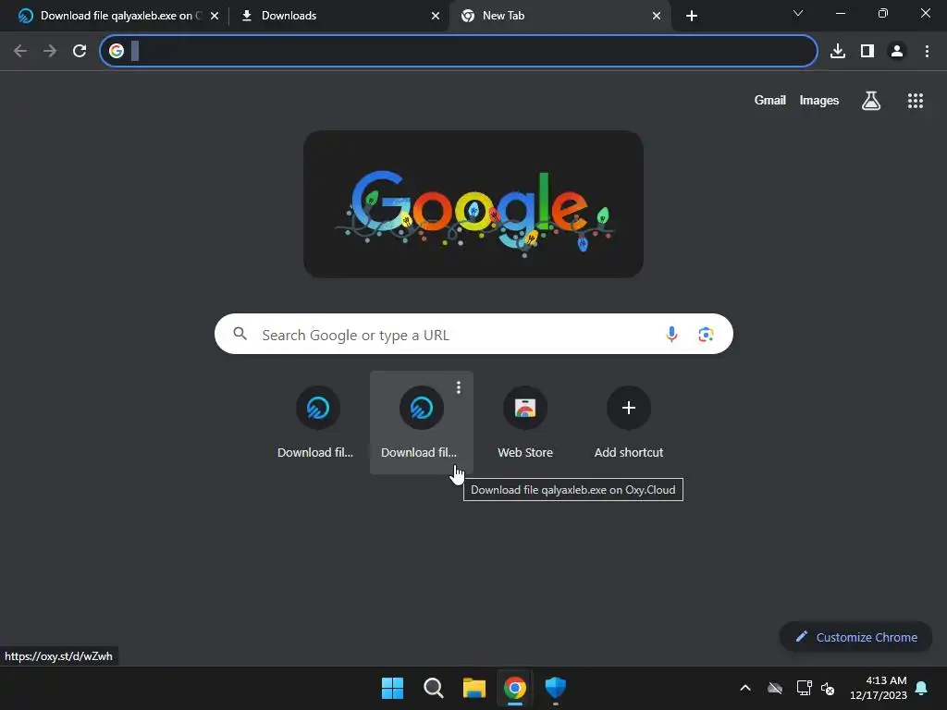Expand the tab search chevron
This screenshot has width=947, height=710.
coord(798,13)
